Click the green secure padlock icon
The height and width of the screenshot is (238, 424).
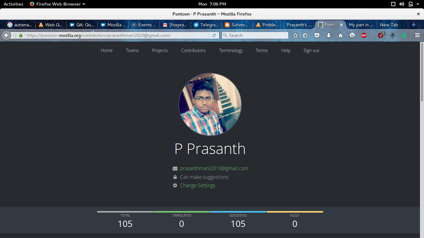coord(21,35)
